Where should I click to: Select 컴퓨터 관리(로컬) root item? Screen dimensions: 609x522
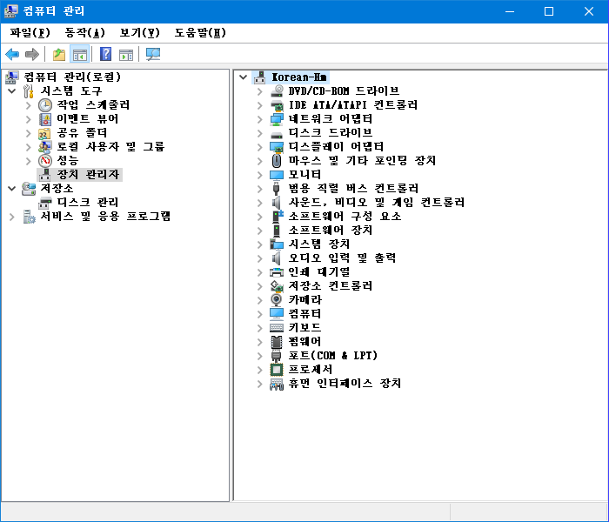(72, 77)
